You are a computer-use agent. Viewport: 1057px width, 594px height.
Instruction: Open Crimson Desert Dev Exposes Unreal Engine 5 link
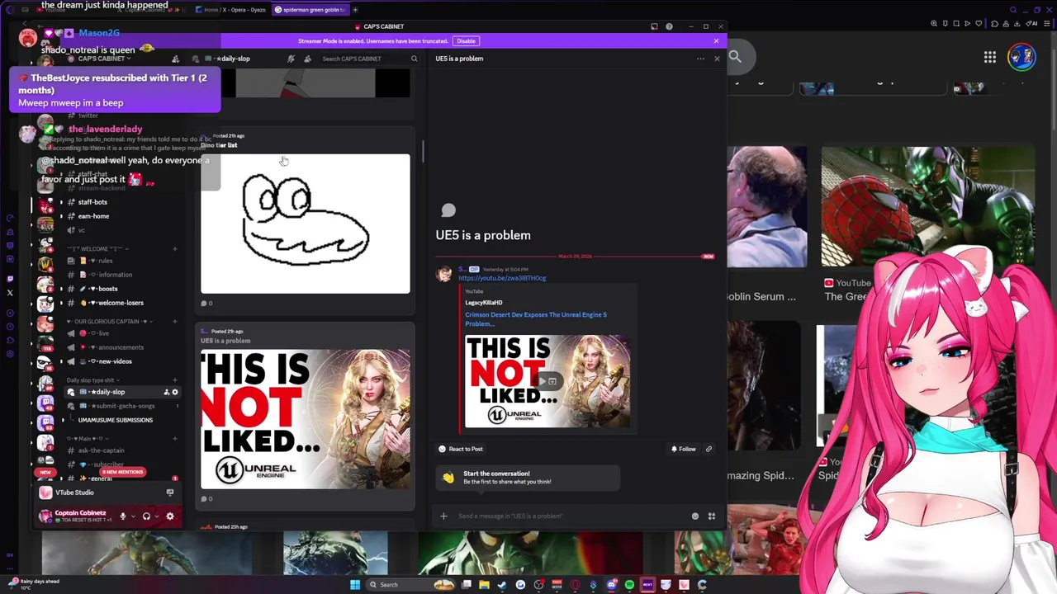click(x=535, y=318)
